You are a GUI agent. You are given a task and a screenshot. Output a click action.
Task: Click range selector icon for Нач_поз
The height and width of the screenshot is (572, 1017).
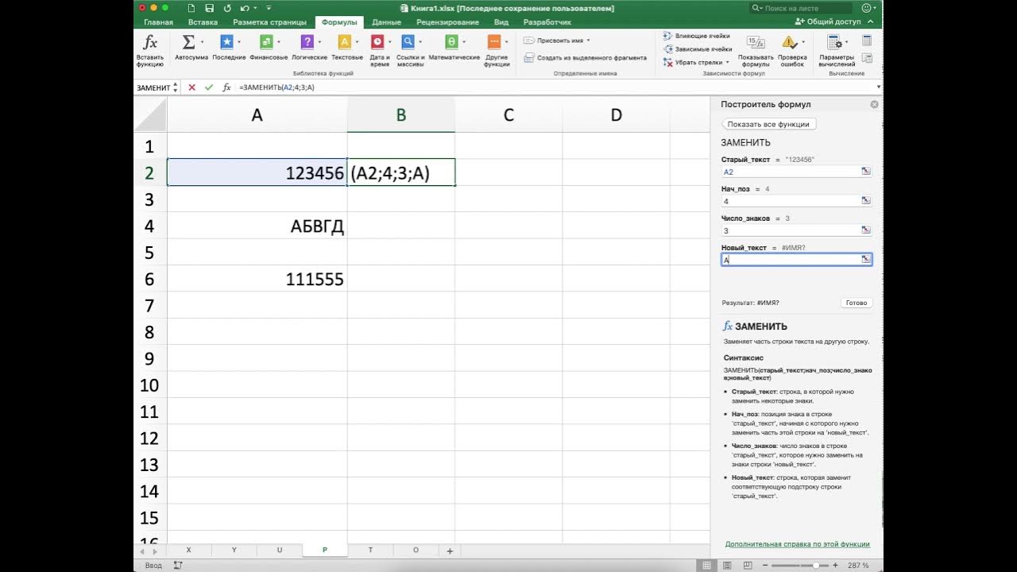tap(866, 201)
